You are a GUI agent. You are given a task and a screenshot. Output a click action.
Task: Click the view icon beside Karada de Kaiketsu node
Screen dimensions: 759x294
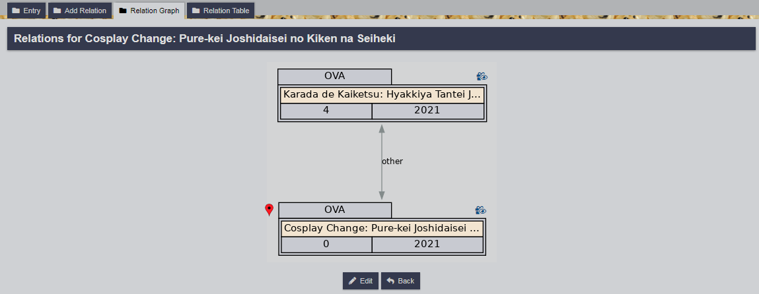(482, 76)
